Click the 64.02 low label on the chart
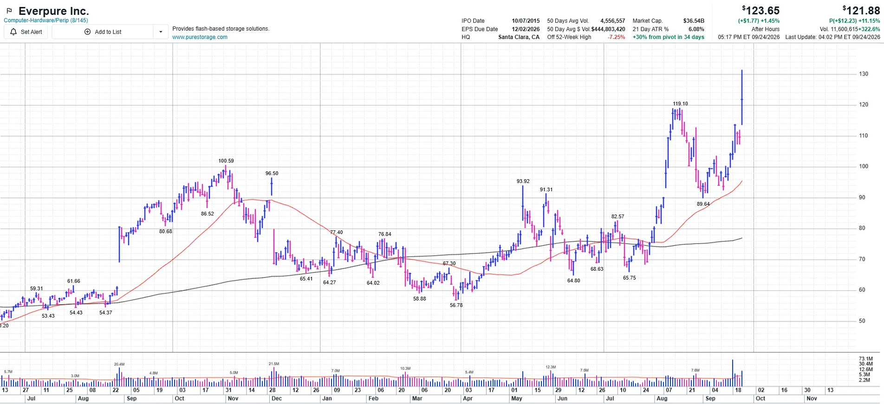The image size is (884, 404). tap(373, 283)
